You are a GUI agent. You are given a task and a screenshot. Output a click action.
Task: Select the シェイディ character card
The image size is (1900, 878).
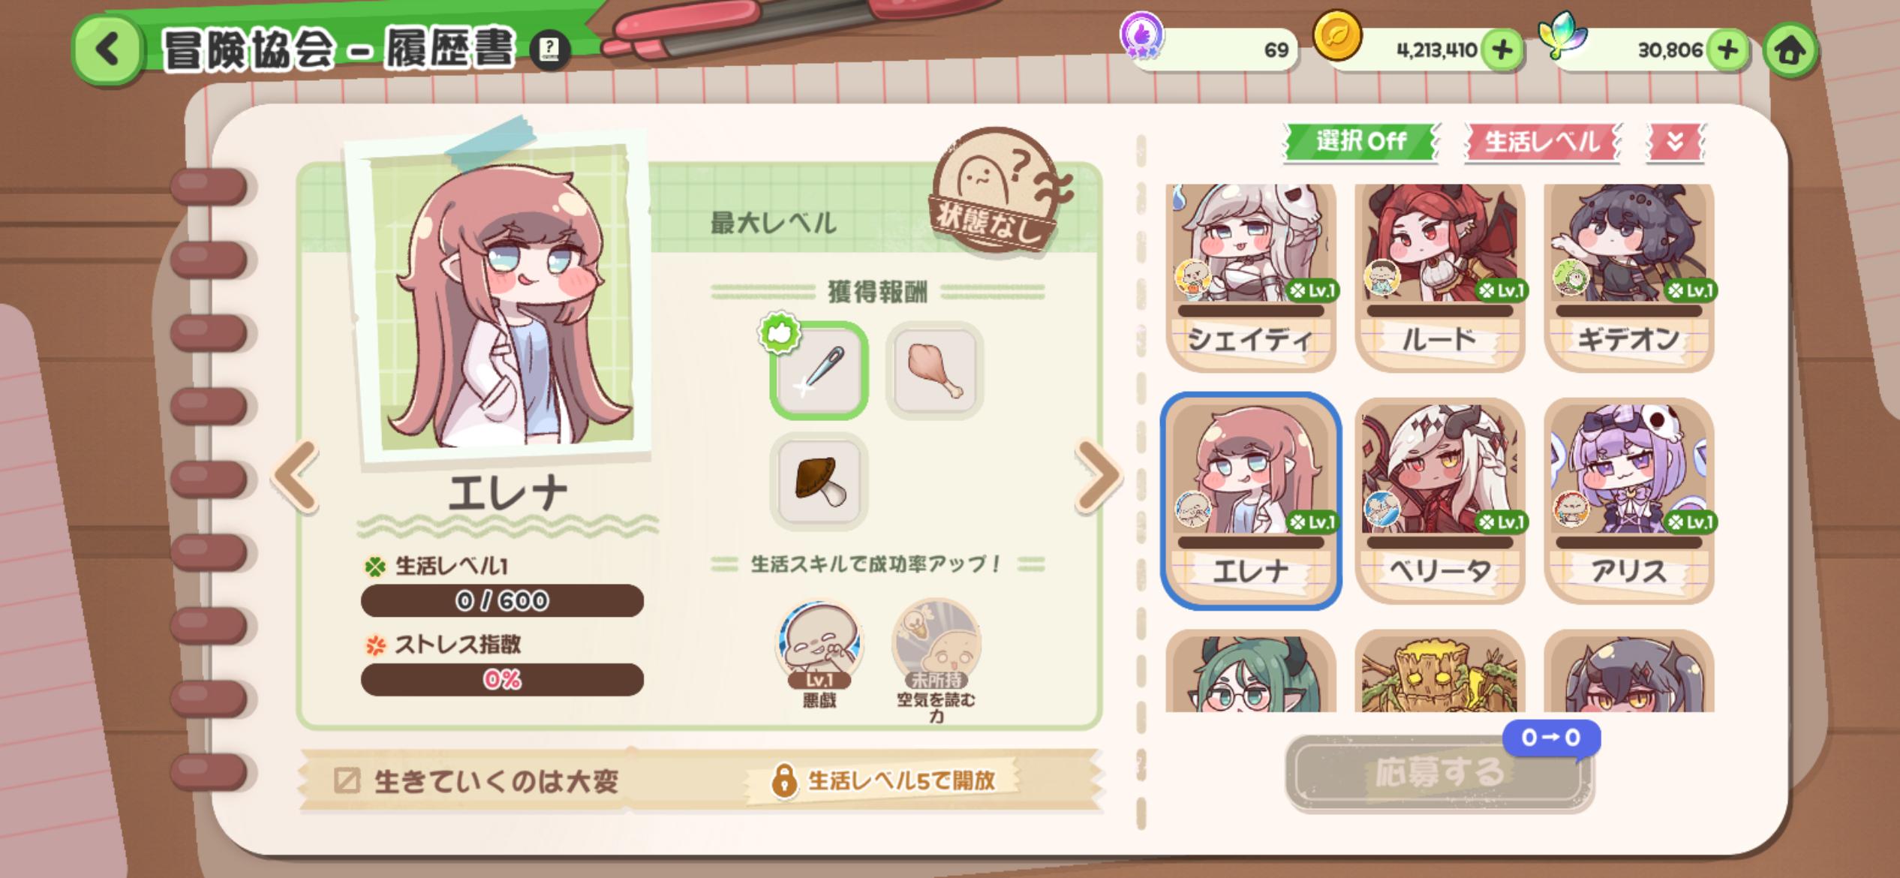pos(1250,278)
